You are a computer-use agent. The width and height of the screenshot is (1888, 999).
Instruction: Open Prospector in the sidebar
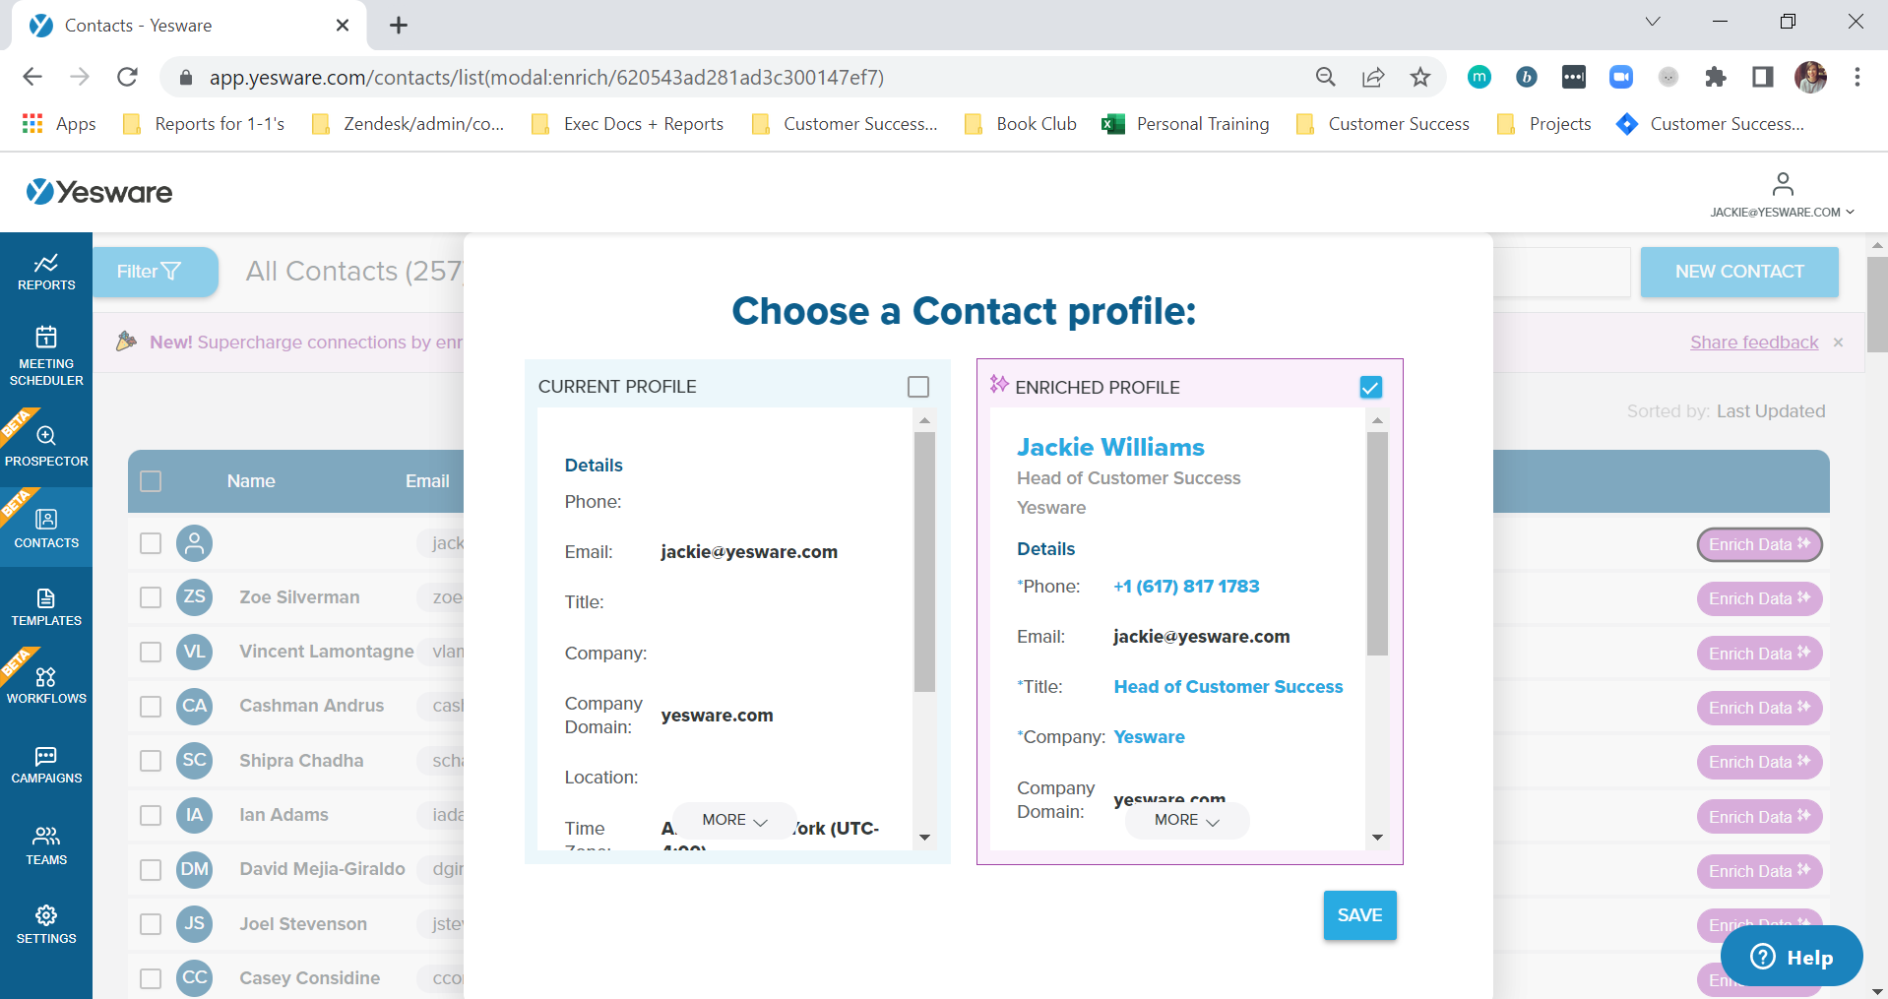46,445
